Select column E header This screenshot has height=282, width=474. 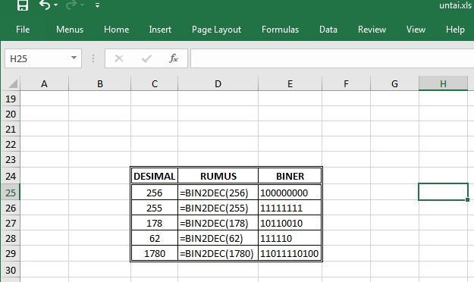tap(290, 83)
